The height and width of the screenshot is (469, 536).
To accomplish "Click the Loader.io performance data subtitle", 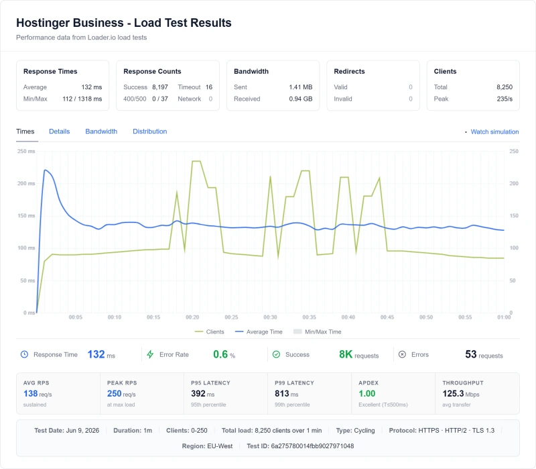I will coord(81,38).
